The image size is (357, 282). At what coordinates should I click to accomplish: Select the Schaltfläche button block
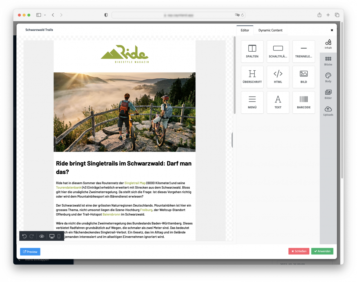point(278,51)
